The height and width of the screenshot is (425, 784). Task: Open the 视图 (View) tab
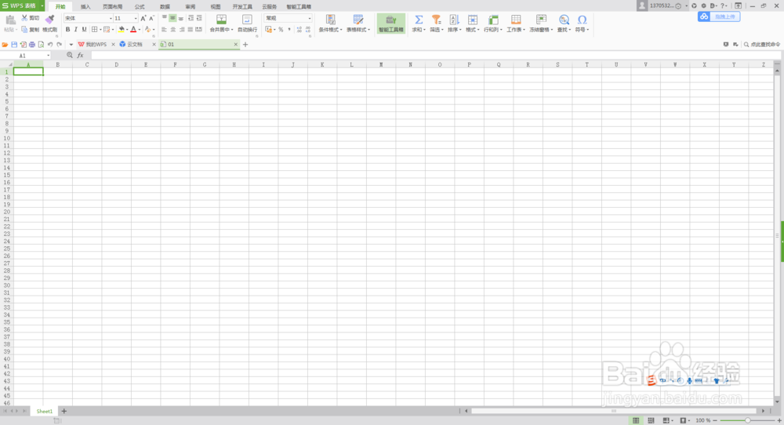(216, 6)
